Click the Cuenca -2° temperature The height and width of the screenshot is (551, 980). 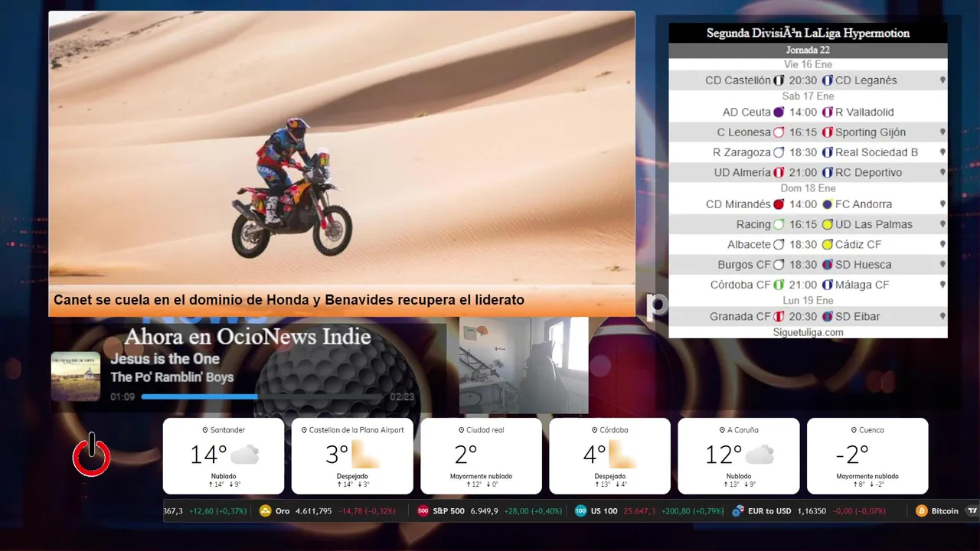click(852, 455)
